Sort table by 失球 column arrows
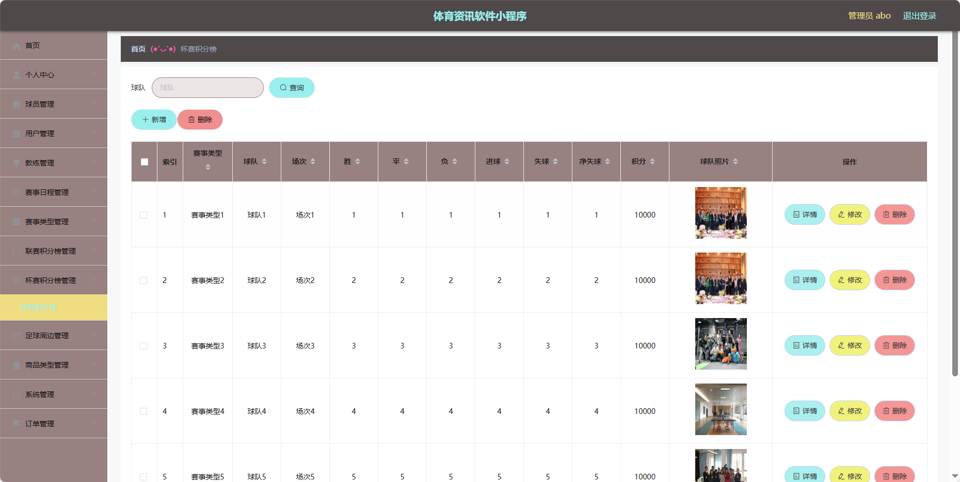Screen dimensions: 960x482 (x=555, y=162)
